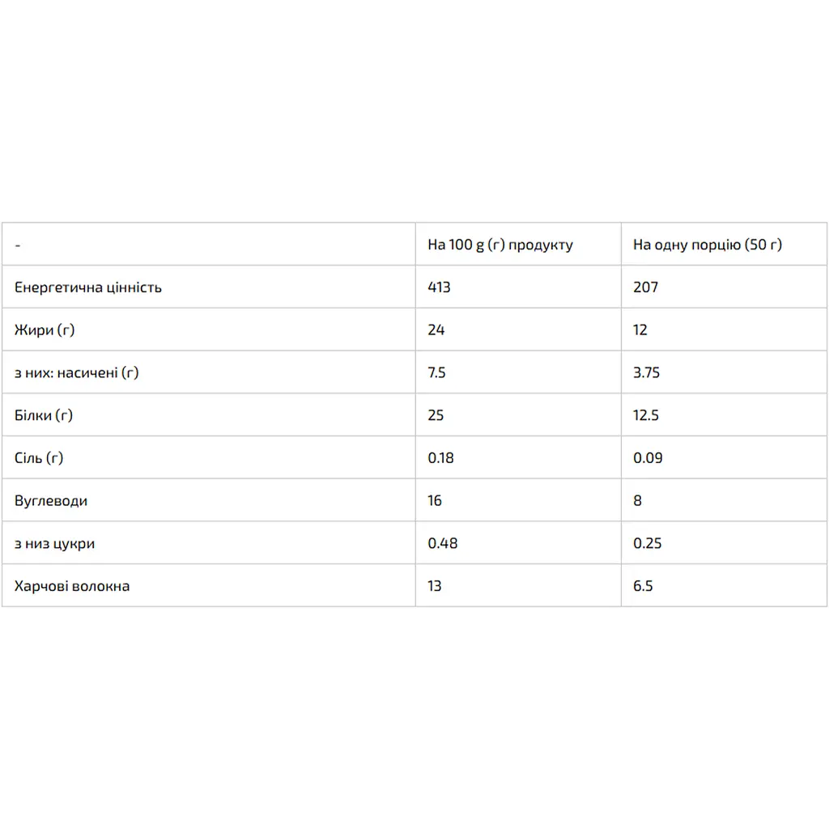The width and height of the screenshot is (829, 829).
Task: Click the 'На 100 g (г) продукту' column header
Action: click(500, 244)
